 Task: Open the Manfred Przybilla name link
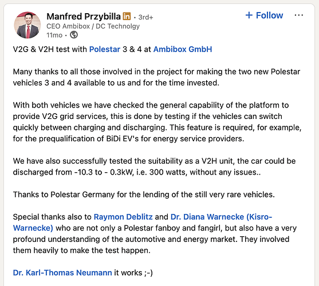tap(84, 17)
